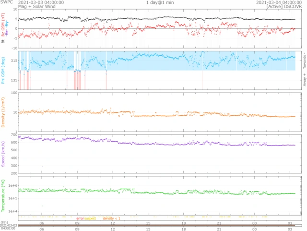Click the red error legend item

point(80,218)
